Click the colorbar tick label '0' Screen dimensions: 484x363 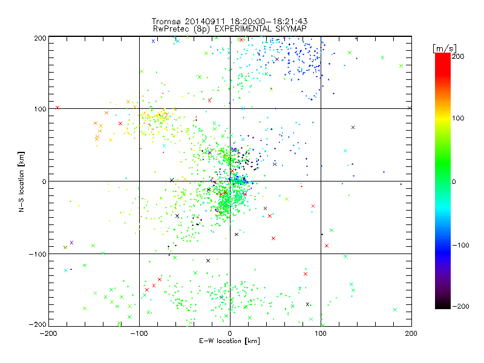click(454, 181)
